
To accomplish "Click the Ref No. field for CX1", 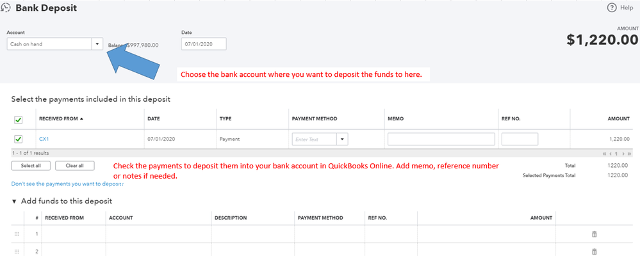I will 520,139.
